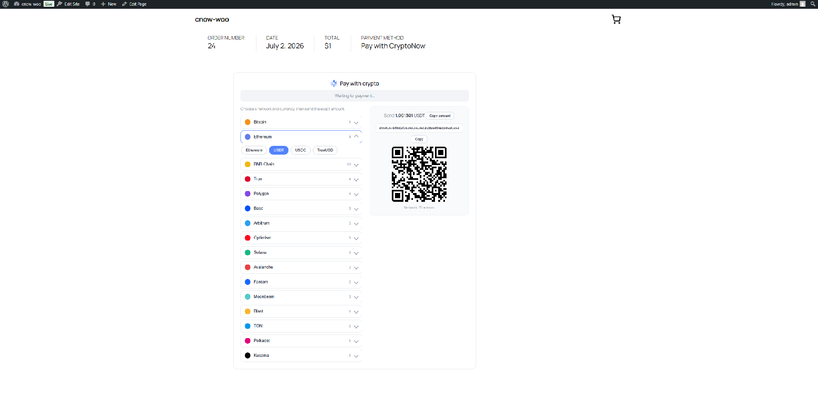This screenshot has height=420, width=818.
Task: Click the $1 total value
Action: (x=328, y=46)
